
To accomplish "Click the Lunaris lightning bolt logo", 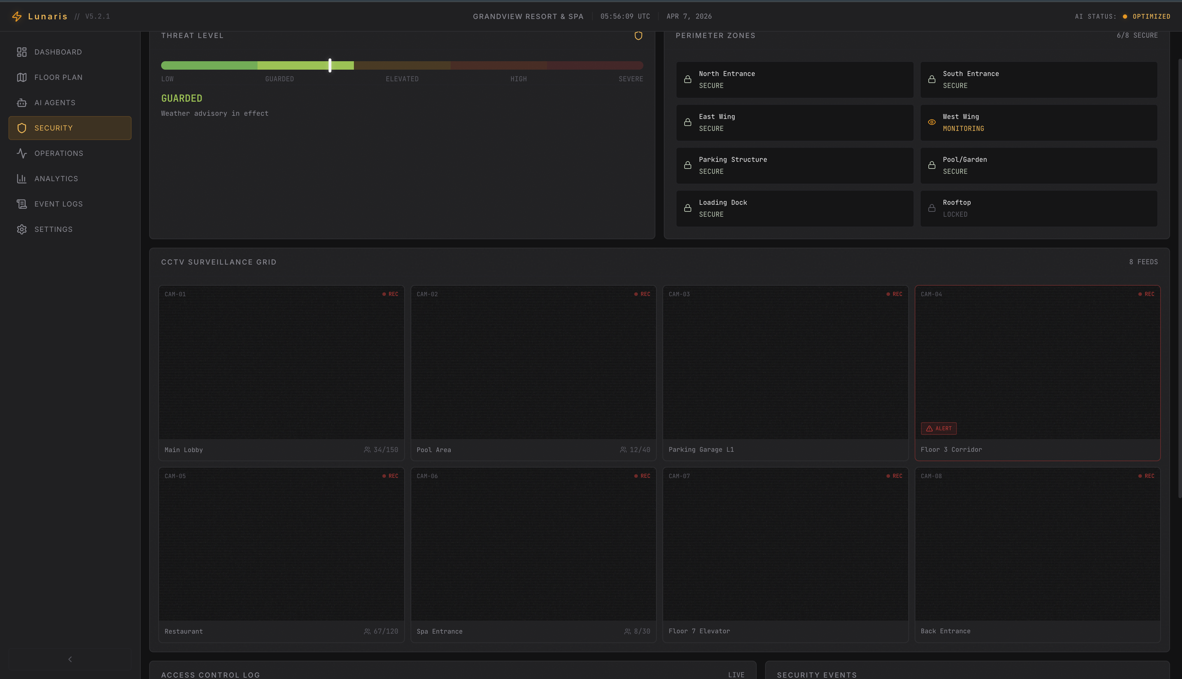I will click(17, 16).
